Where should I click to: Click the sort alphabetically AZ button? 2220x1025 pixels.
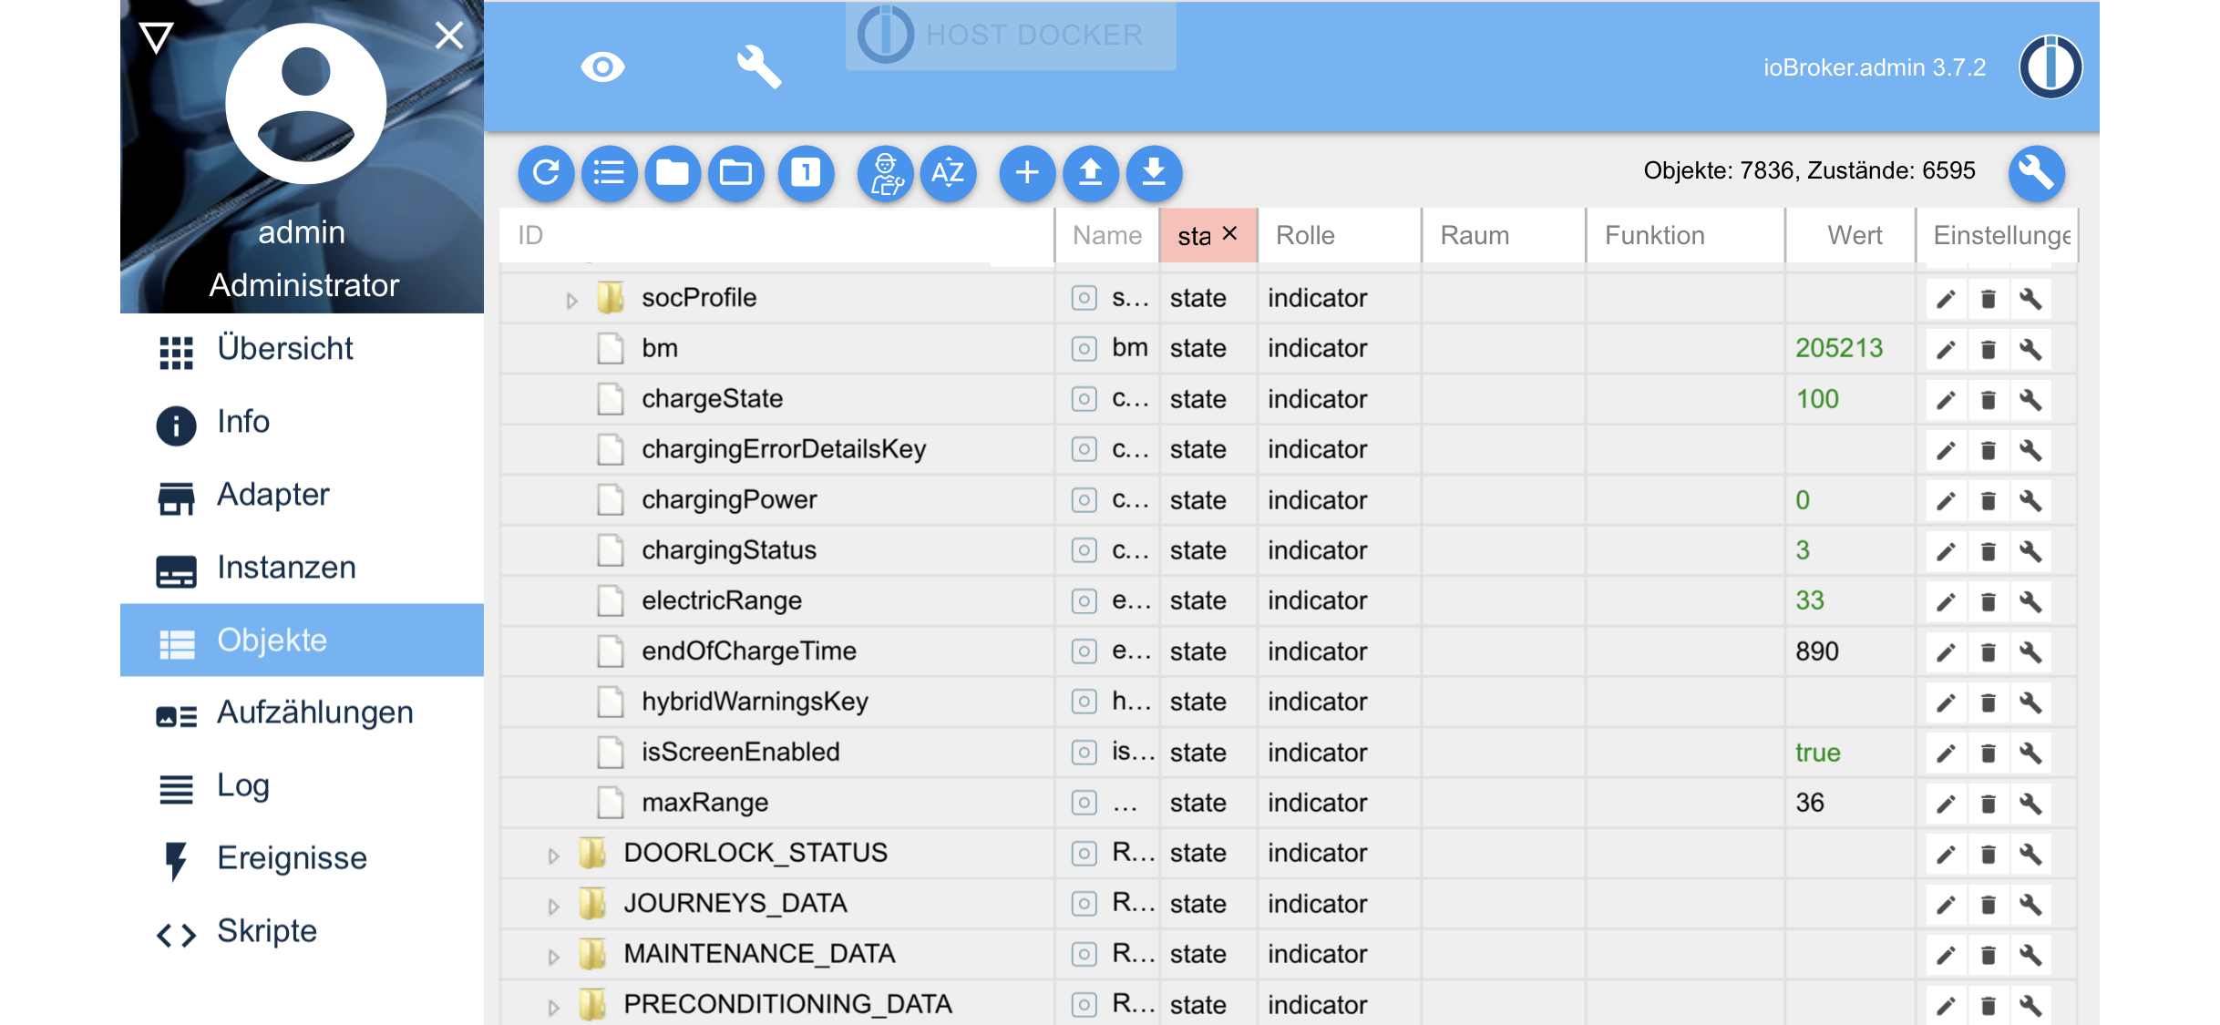tap(948, 172)
